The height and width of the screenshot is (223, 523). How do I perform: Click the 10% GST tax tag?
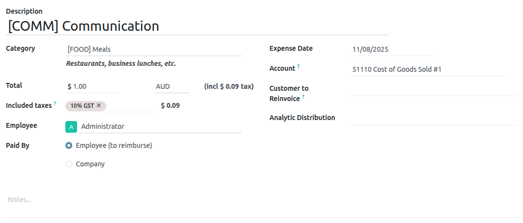point(82,105)
